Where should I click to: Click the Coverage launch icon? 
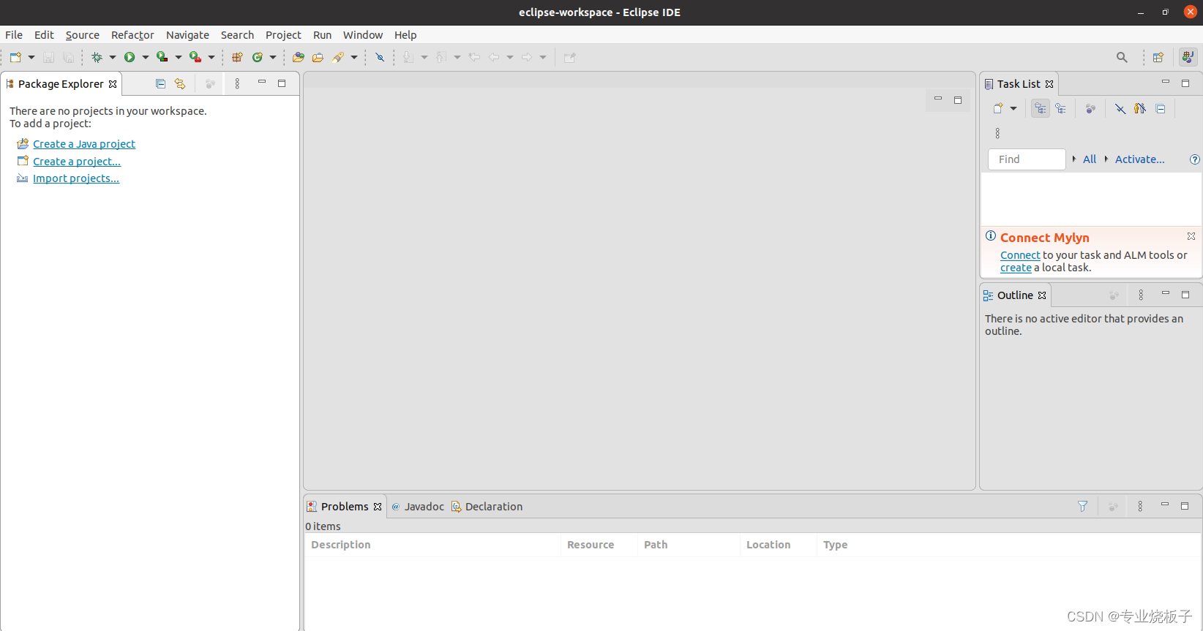coord(162,57)
